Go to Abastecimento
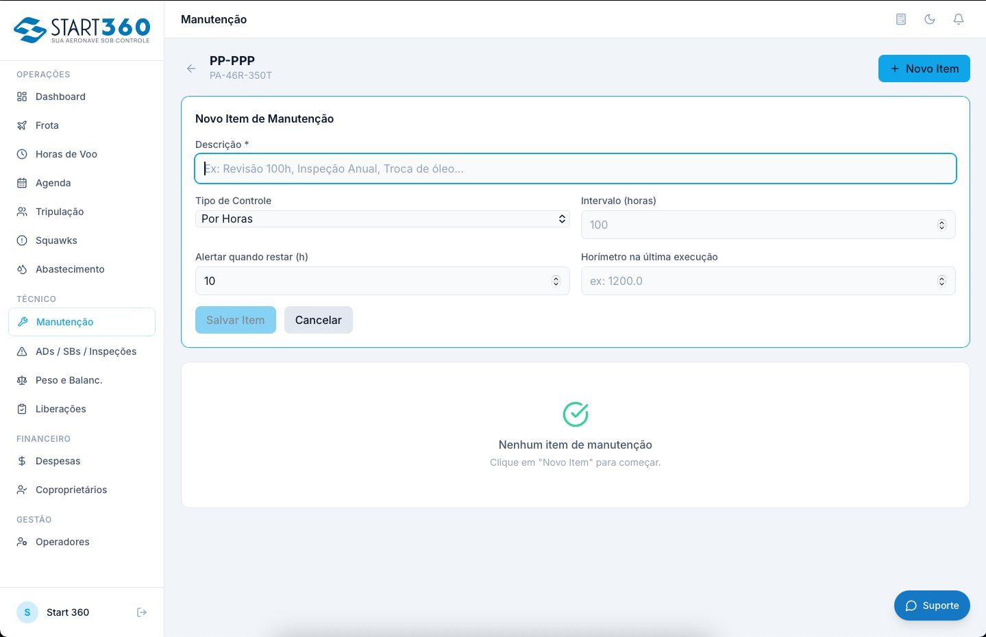The width and height of the screenshot is (986, 637). click(82, 269)
